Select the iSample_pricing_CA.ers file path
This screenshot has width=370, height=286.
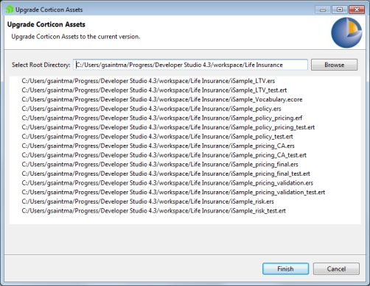tap(158, 146)
